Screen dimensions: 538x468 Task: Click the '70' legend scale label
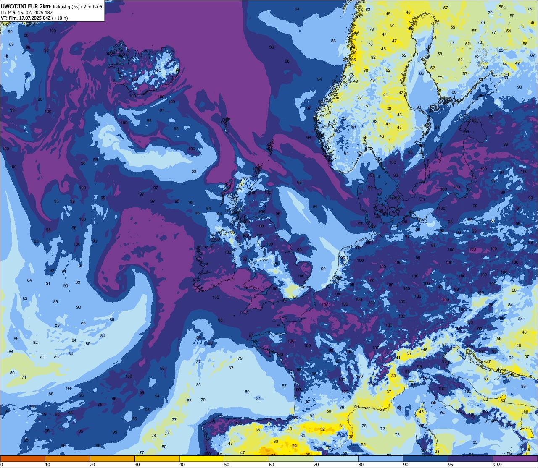click(x=316, y=465)
